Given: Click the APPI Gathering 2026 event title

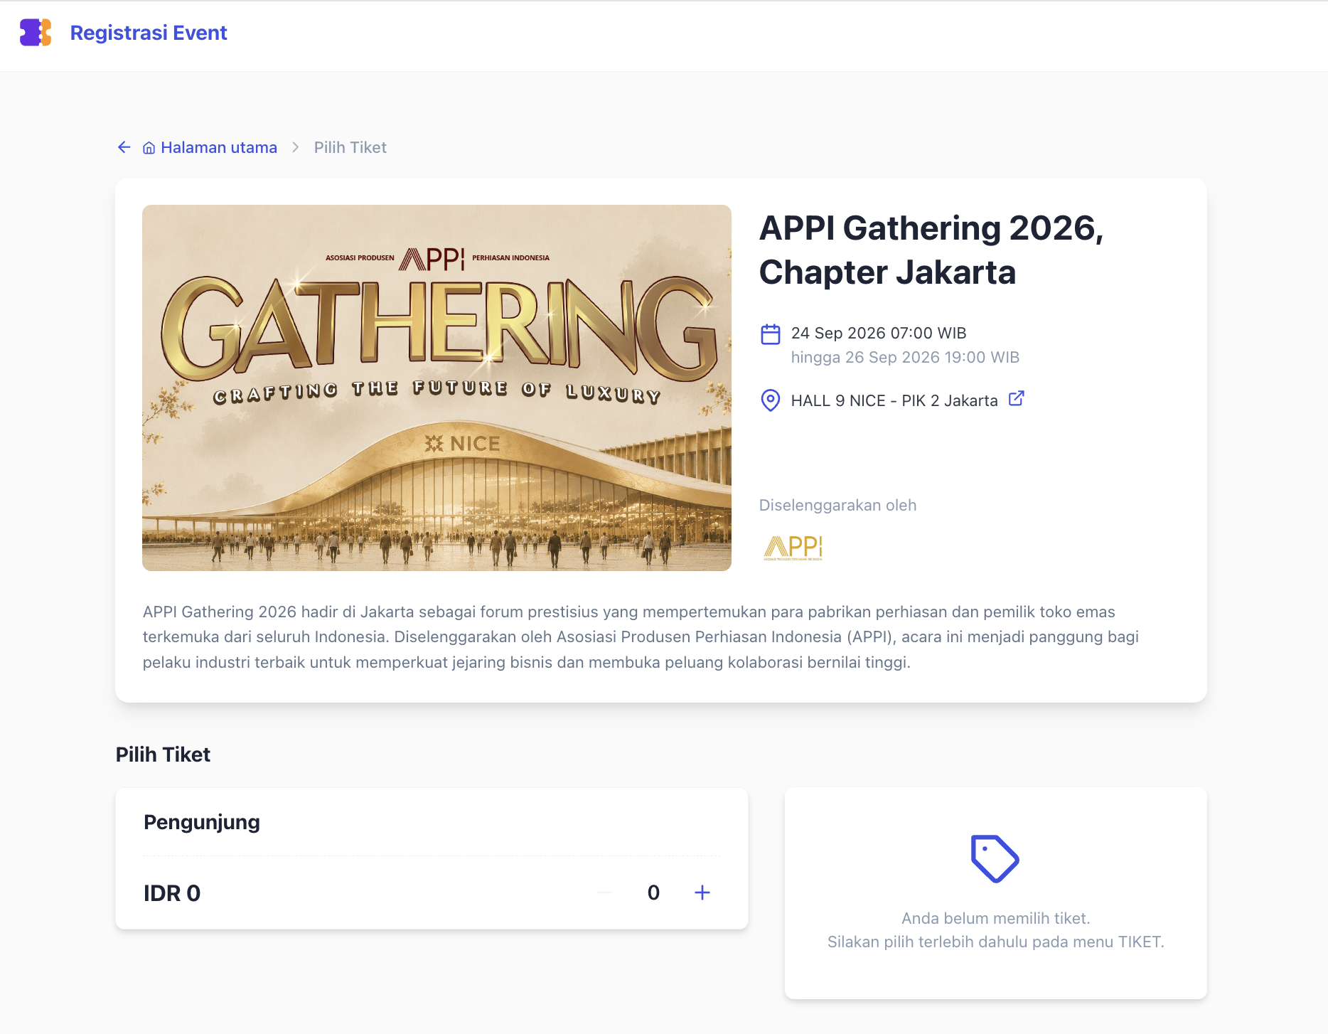Looking at the screenshot, I should click(x=931, y=250).
